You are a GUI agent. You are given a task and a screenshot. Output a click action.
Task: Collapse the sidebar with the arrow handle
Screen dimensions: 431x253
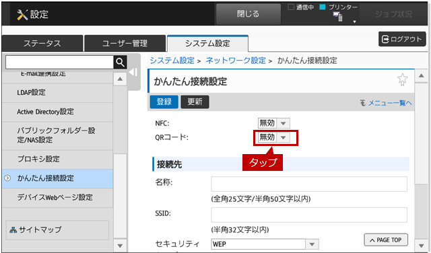coord(133,73)
